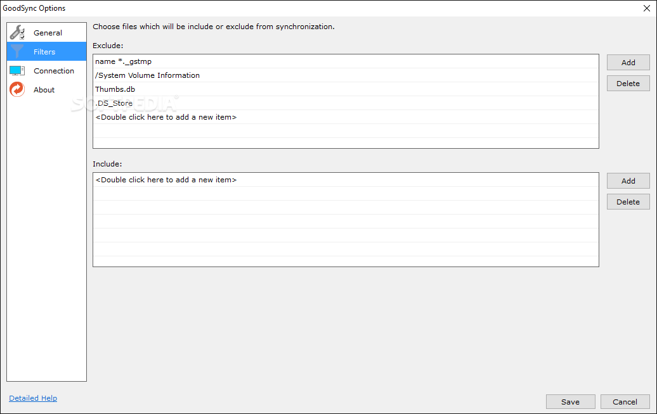This screenshot has height=414, width=657.
Task: Open the General settings page
Action: click(x=48, y=33)
